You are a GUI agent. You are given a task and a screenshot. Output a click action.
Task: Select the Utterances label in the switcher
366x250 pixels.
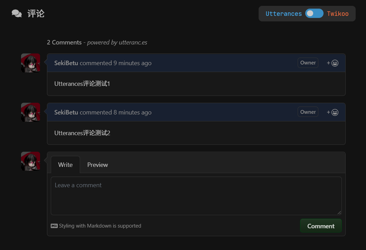coord(284,13)
